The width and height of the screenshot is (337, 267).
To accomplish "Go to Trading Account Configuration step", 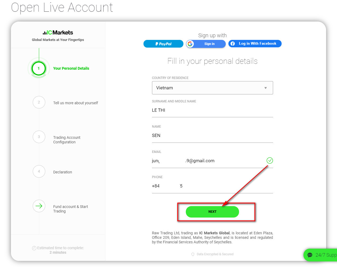I will pos(67,140).
